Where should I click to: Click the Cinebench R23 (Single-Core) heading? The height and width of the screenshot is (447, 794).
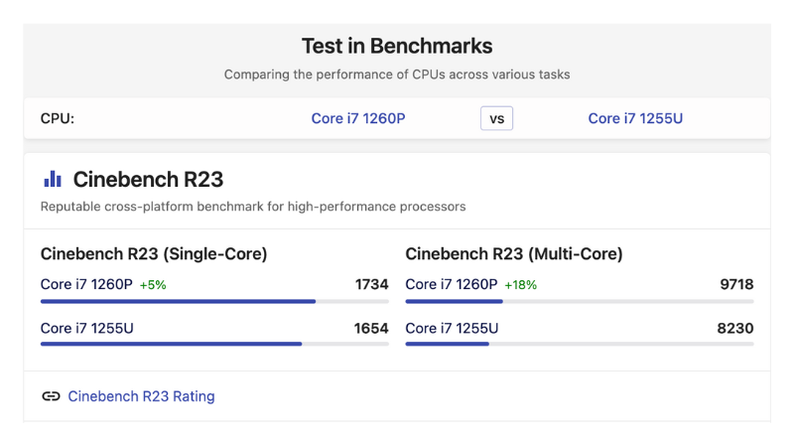pyautogui.click(x=154, y=254)
